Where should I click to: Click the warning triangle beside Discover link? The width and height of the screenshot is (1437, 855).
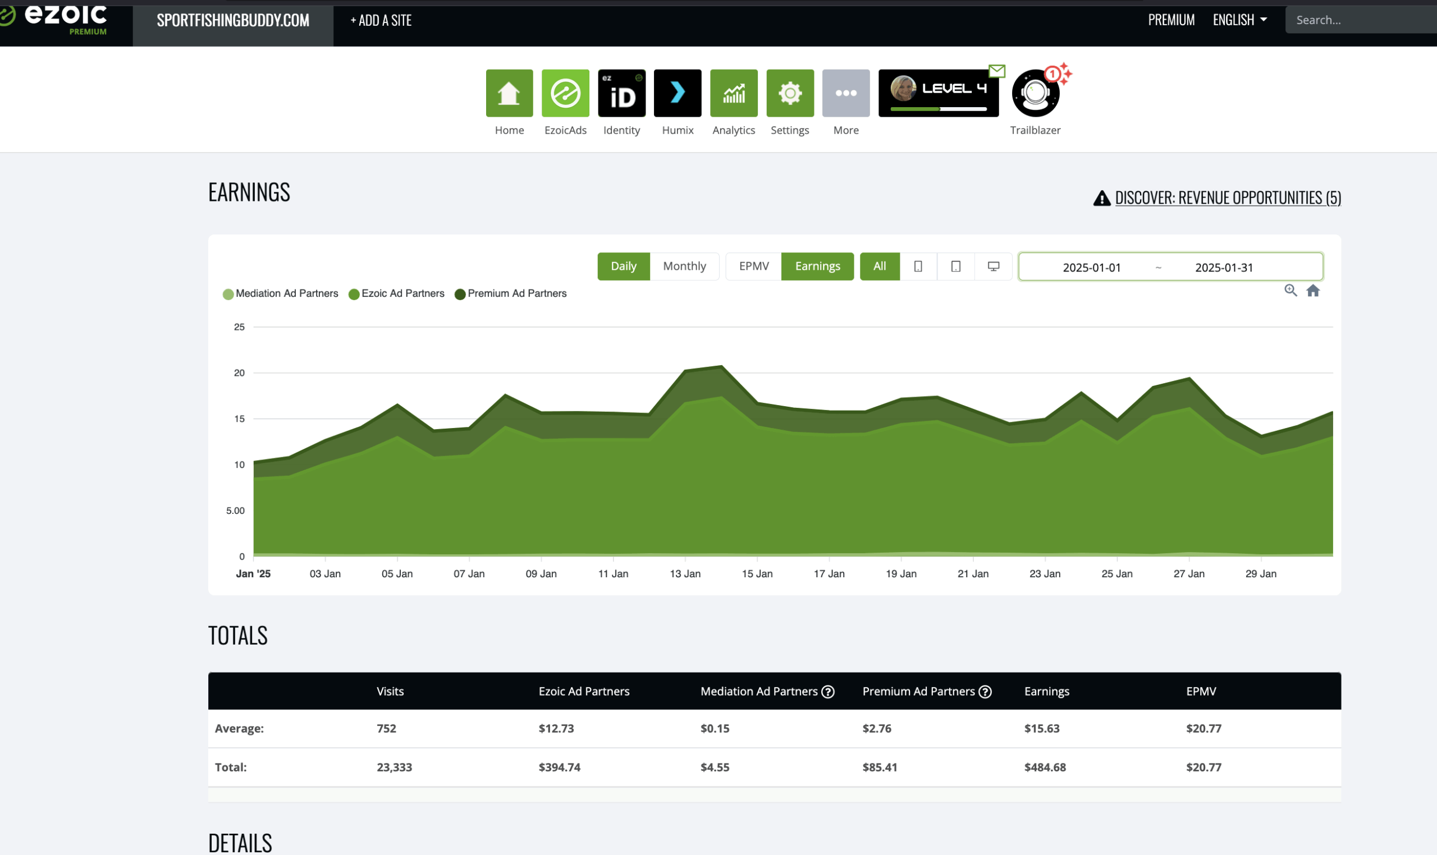(x=1101, y=198)
